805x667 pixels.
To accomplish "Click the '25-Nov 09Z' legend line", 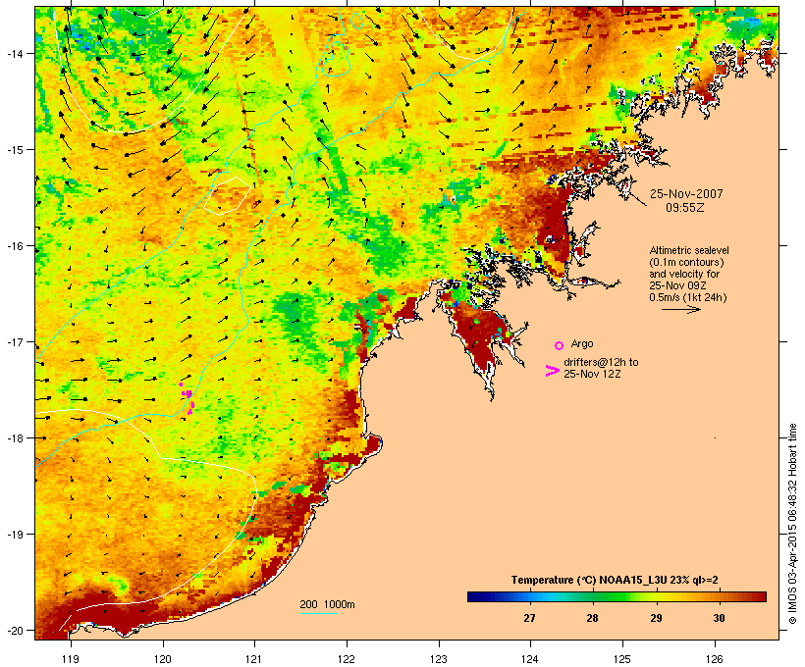I will pyautogui.click(x=677, y=285).
